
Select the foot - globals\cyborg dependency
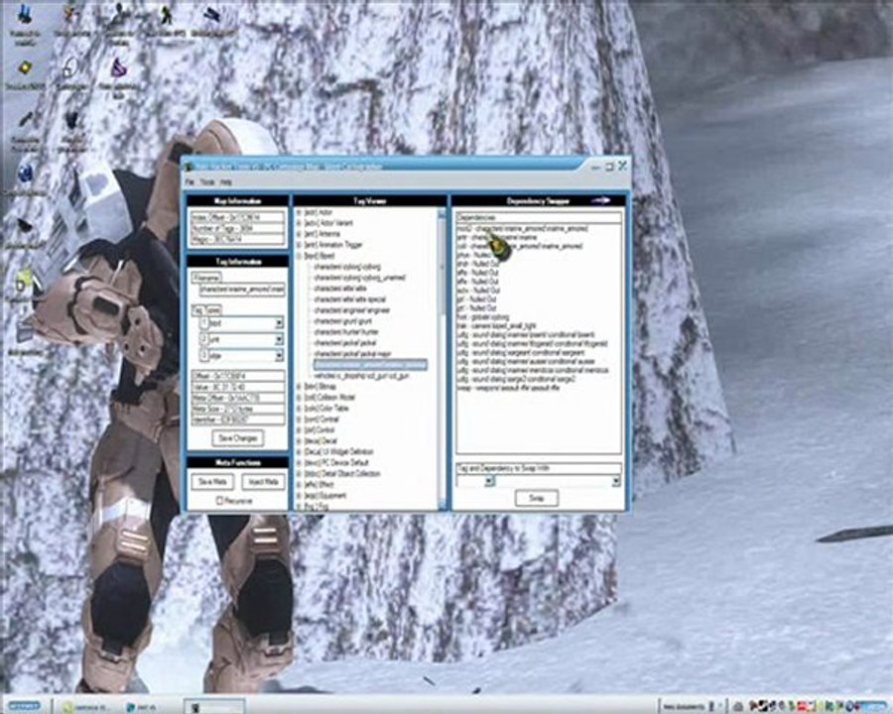[x=483, y=317]
